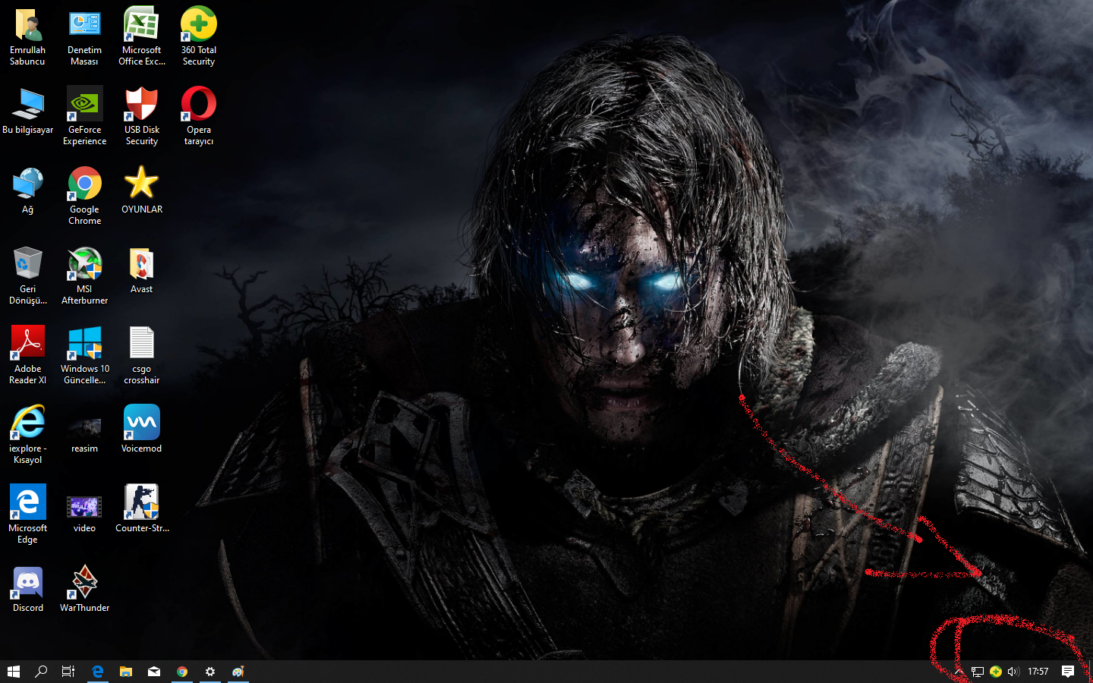Open the Action Center notifications
Screen dimensions: 1093x683
tap(1068, 672)
